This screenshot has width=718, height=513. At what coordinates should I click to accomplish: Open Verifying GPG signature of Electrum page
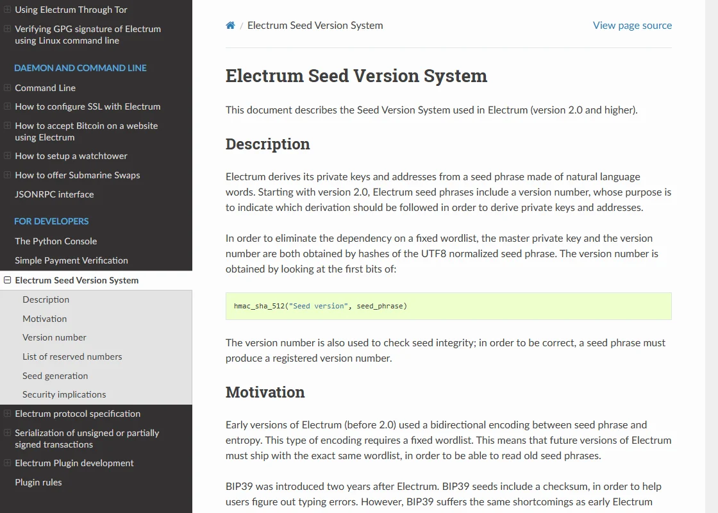coord(87,35)
